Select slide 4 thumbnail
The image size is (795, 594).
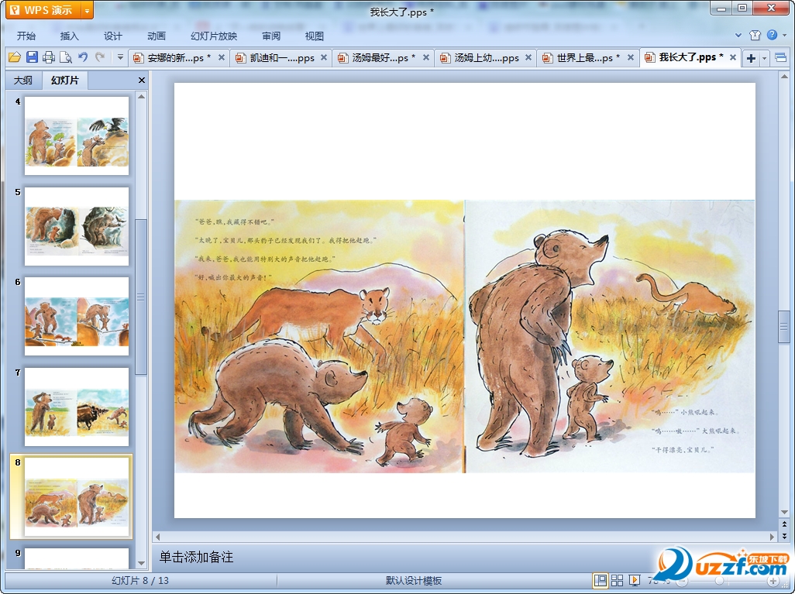77,136
